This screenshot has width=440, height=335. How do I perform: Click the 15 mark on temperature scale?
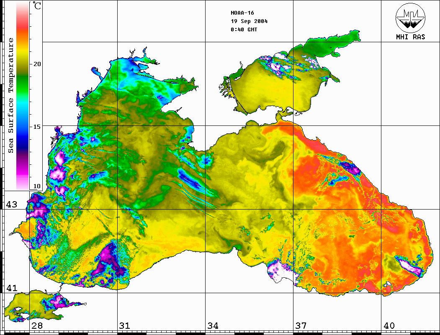37,127
